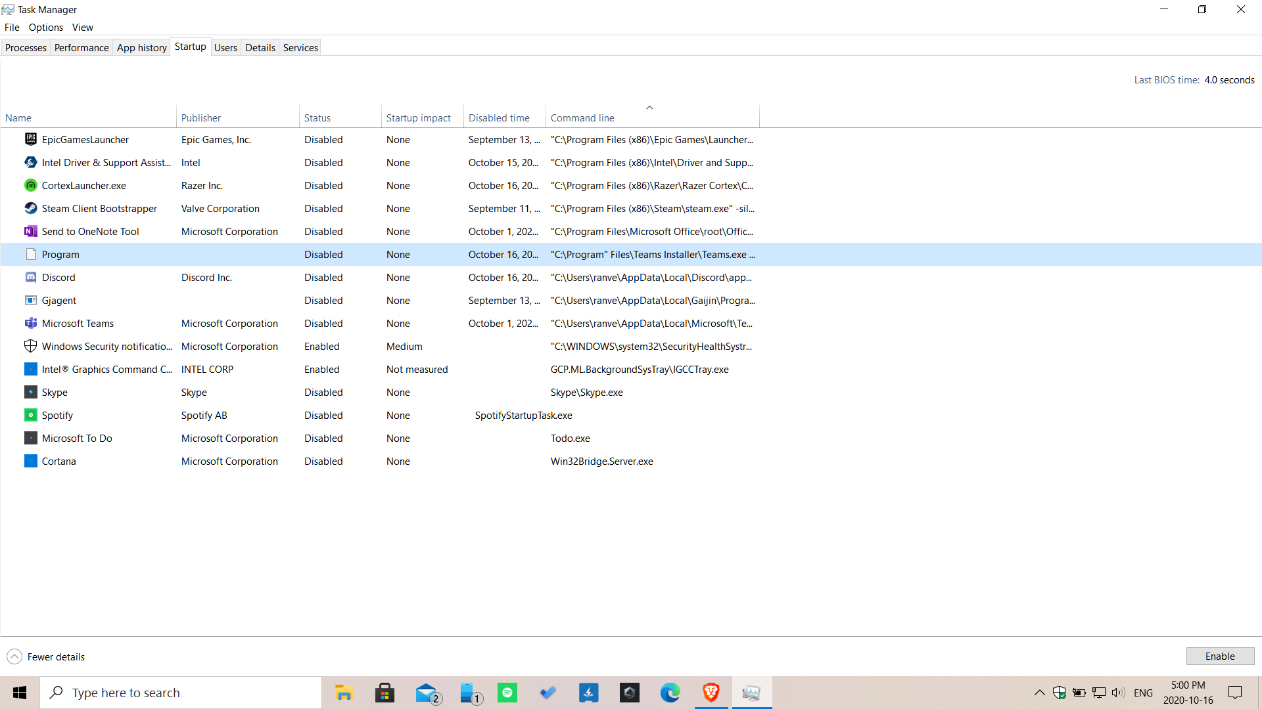Show hidden system tray icons
The image size is (1262, 709).
click(1039, 693)
